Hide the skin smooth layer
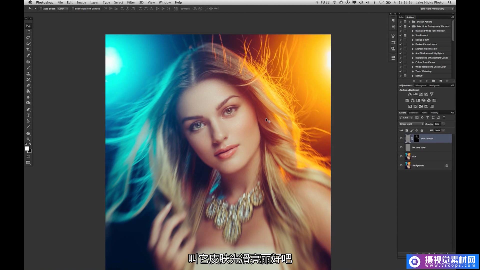Screen dimensions: 480x270 401,138
